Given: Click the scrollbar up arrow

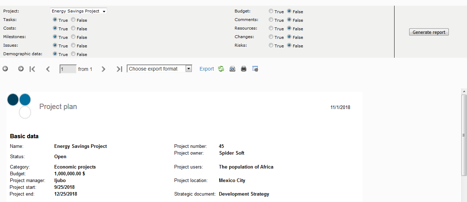Looking at the screenshot, I should (x=464, y=92).
